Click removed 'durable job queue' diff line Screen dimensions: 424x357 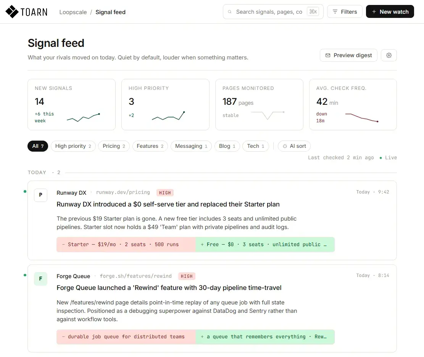(126, 337)
